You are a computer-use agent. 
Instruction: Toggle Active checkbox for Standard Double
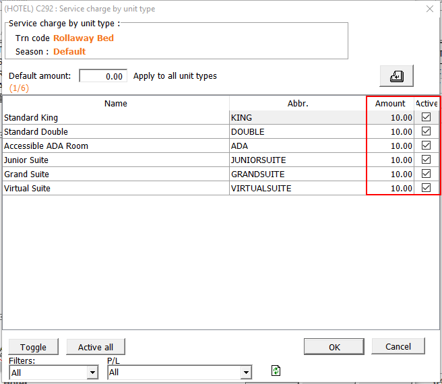tap(426, 131)
